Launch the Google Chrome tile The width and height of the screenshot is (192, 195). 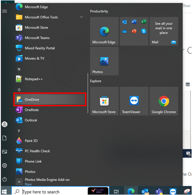(164, 101)
